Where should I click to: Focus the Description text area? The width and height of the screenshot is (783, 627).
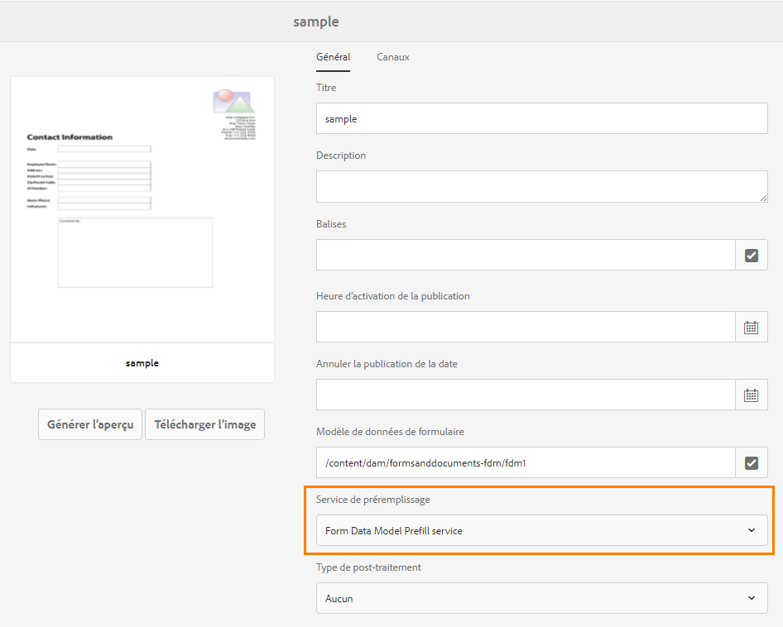(x=542, y=187)
